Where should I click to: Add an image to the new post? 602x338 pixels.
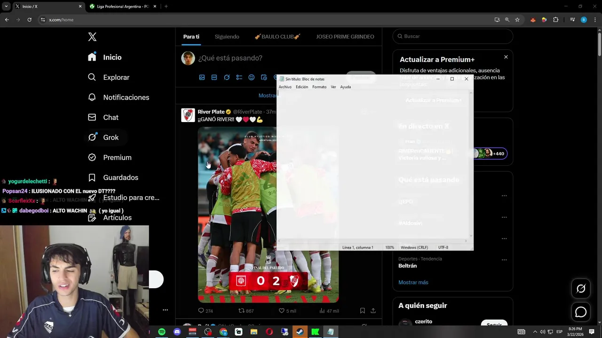202,77
